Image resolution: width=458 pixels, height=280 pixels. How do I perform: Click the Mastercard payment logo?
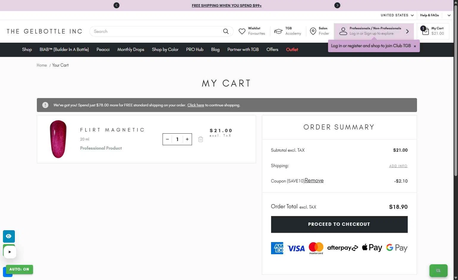point(316,248)
